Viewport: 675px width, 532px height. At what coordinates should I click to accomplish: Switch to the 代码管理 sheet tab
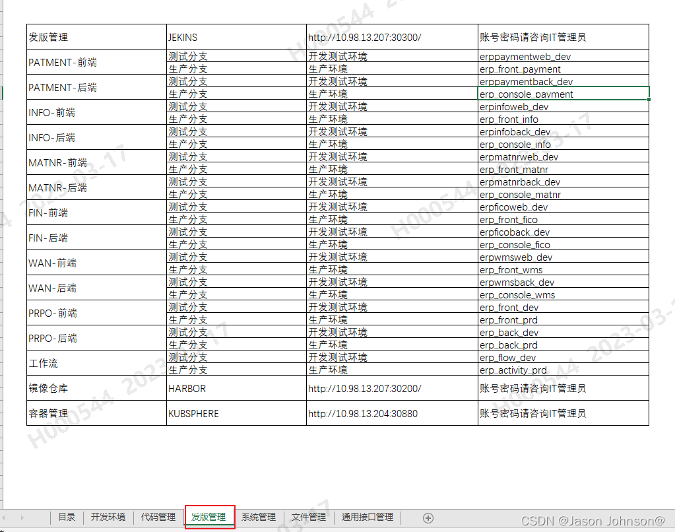click(158, 517)
